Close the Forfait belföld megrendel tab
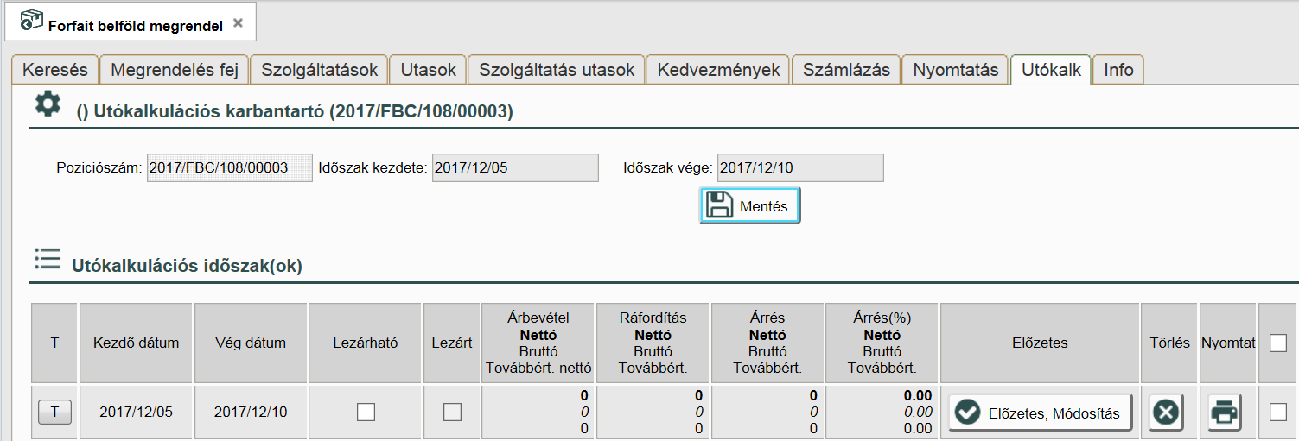 pos(239,23)
